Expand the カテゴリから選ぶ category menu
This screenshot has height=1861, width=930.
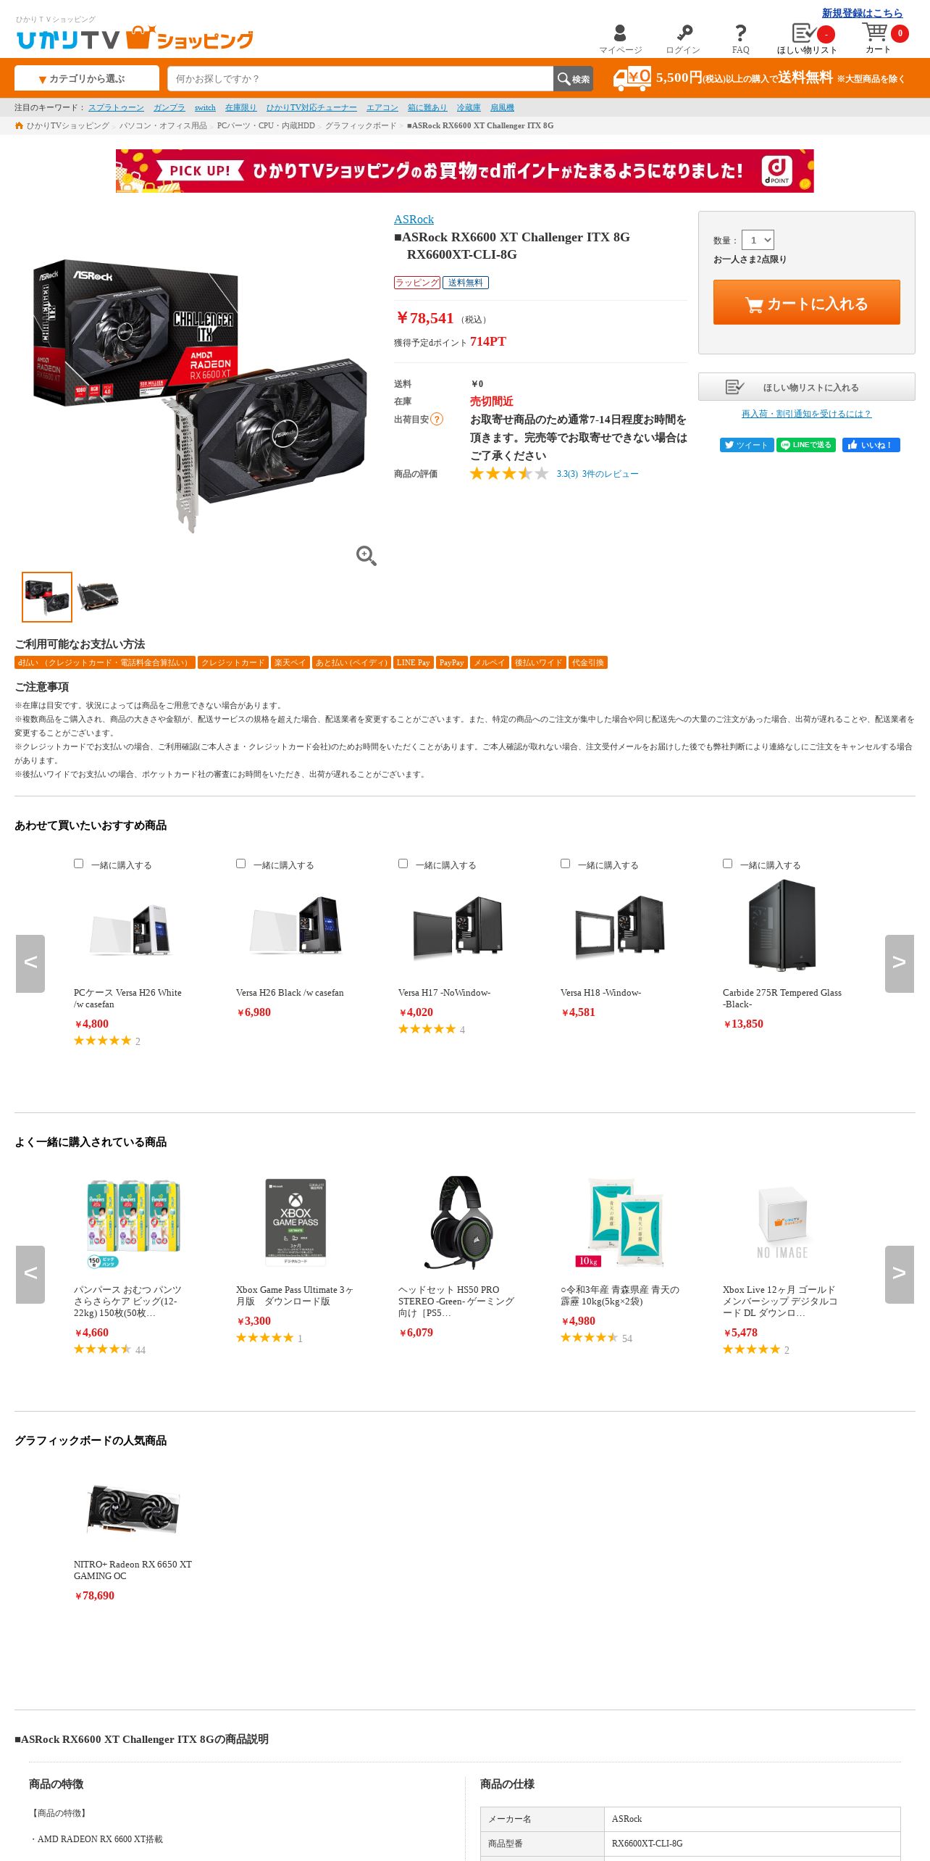coord(87,78)
